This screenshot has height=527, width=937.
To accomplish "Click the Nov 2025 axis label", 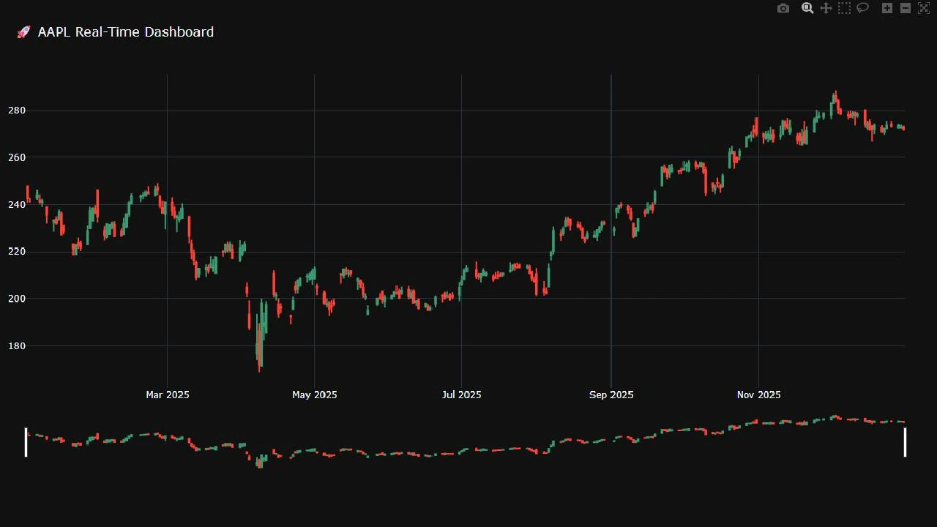I will [759, 395].
